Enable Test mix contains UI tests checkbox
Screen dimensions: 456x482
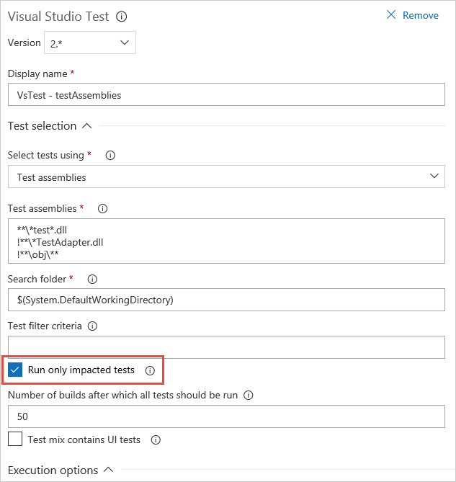point(16,439)
